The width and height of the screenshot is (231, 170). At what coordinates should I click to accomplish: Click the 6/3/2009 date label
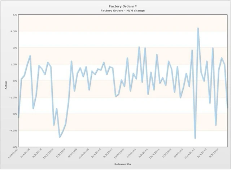(x=73, y=153)
